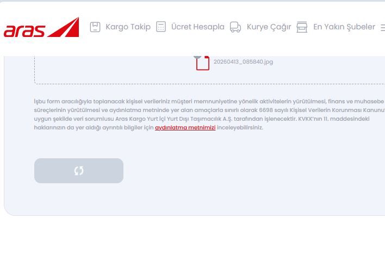This screenshot has height=255, width=385.
Task: Click the Kurye Çağır truck icon
Action: point(235,27)
